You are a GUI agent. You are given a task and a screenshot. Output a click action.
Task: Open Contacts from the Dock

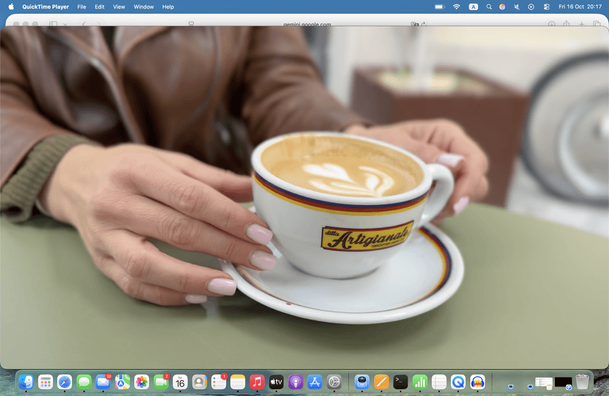pyautogui.click(x=199, y=382)
